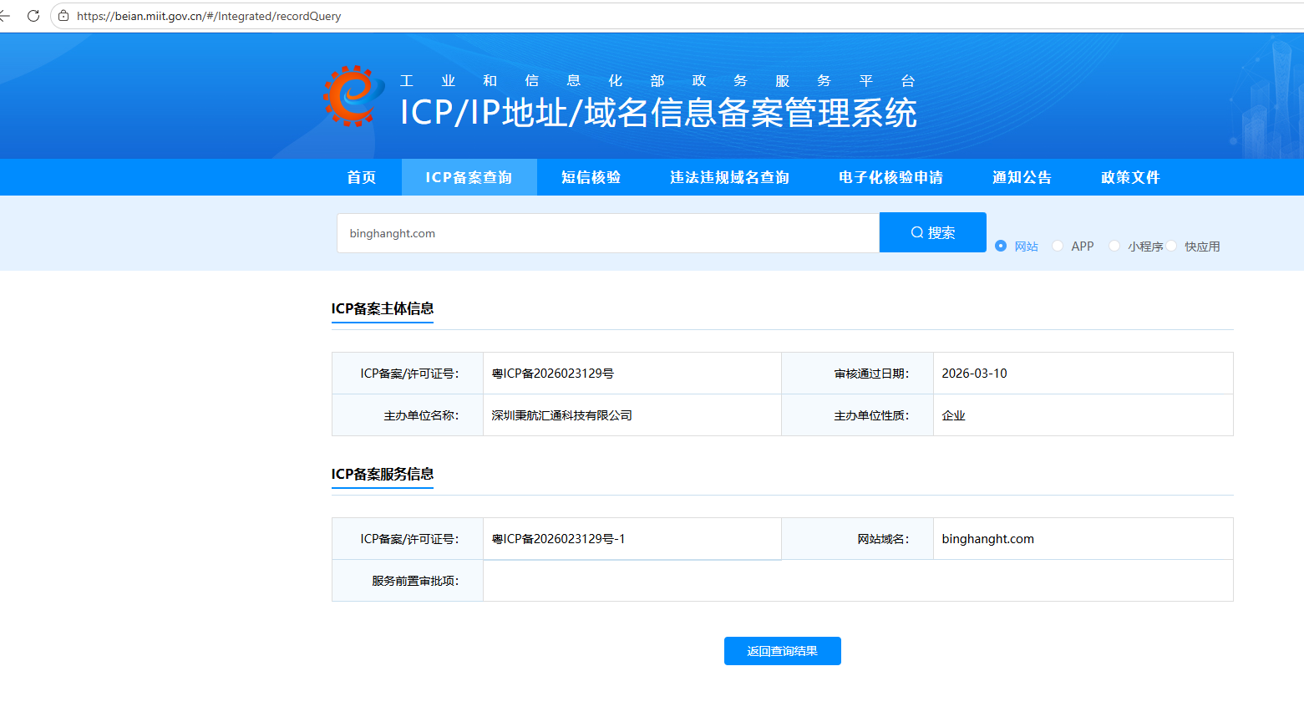Open the 首页 menu item
Screen dimensions: 1304x717
point(361,176)
